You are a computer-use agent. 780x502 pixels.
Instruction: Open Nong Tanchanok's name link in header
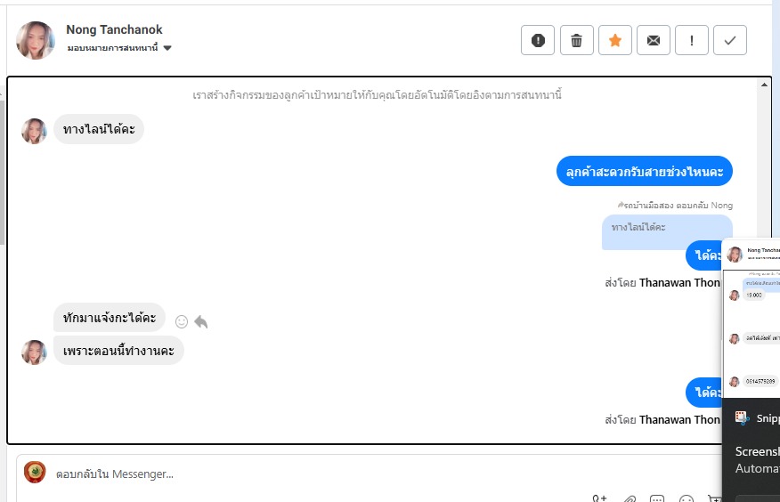[x=114, y=30]
